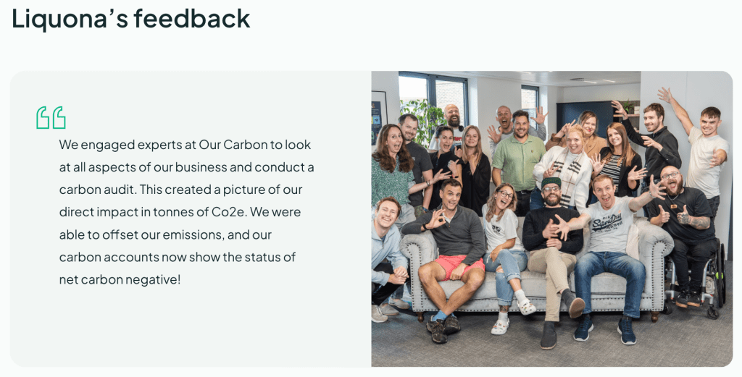Click the "net carbon negative!" line
This screenshot has width=742, height=377.
[x=120, y=279]
